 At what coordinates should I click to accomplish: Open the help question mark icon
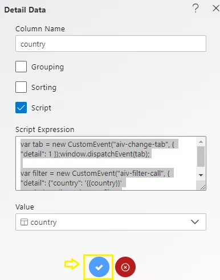pos(195,9)
